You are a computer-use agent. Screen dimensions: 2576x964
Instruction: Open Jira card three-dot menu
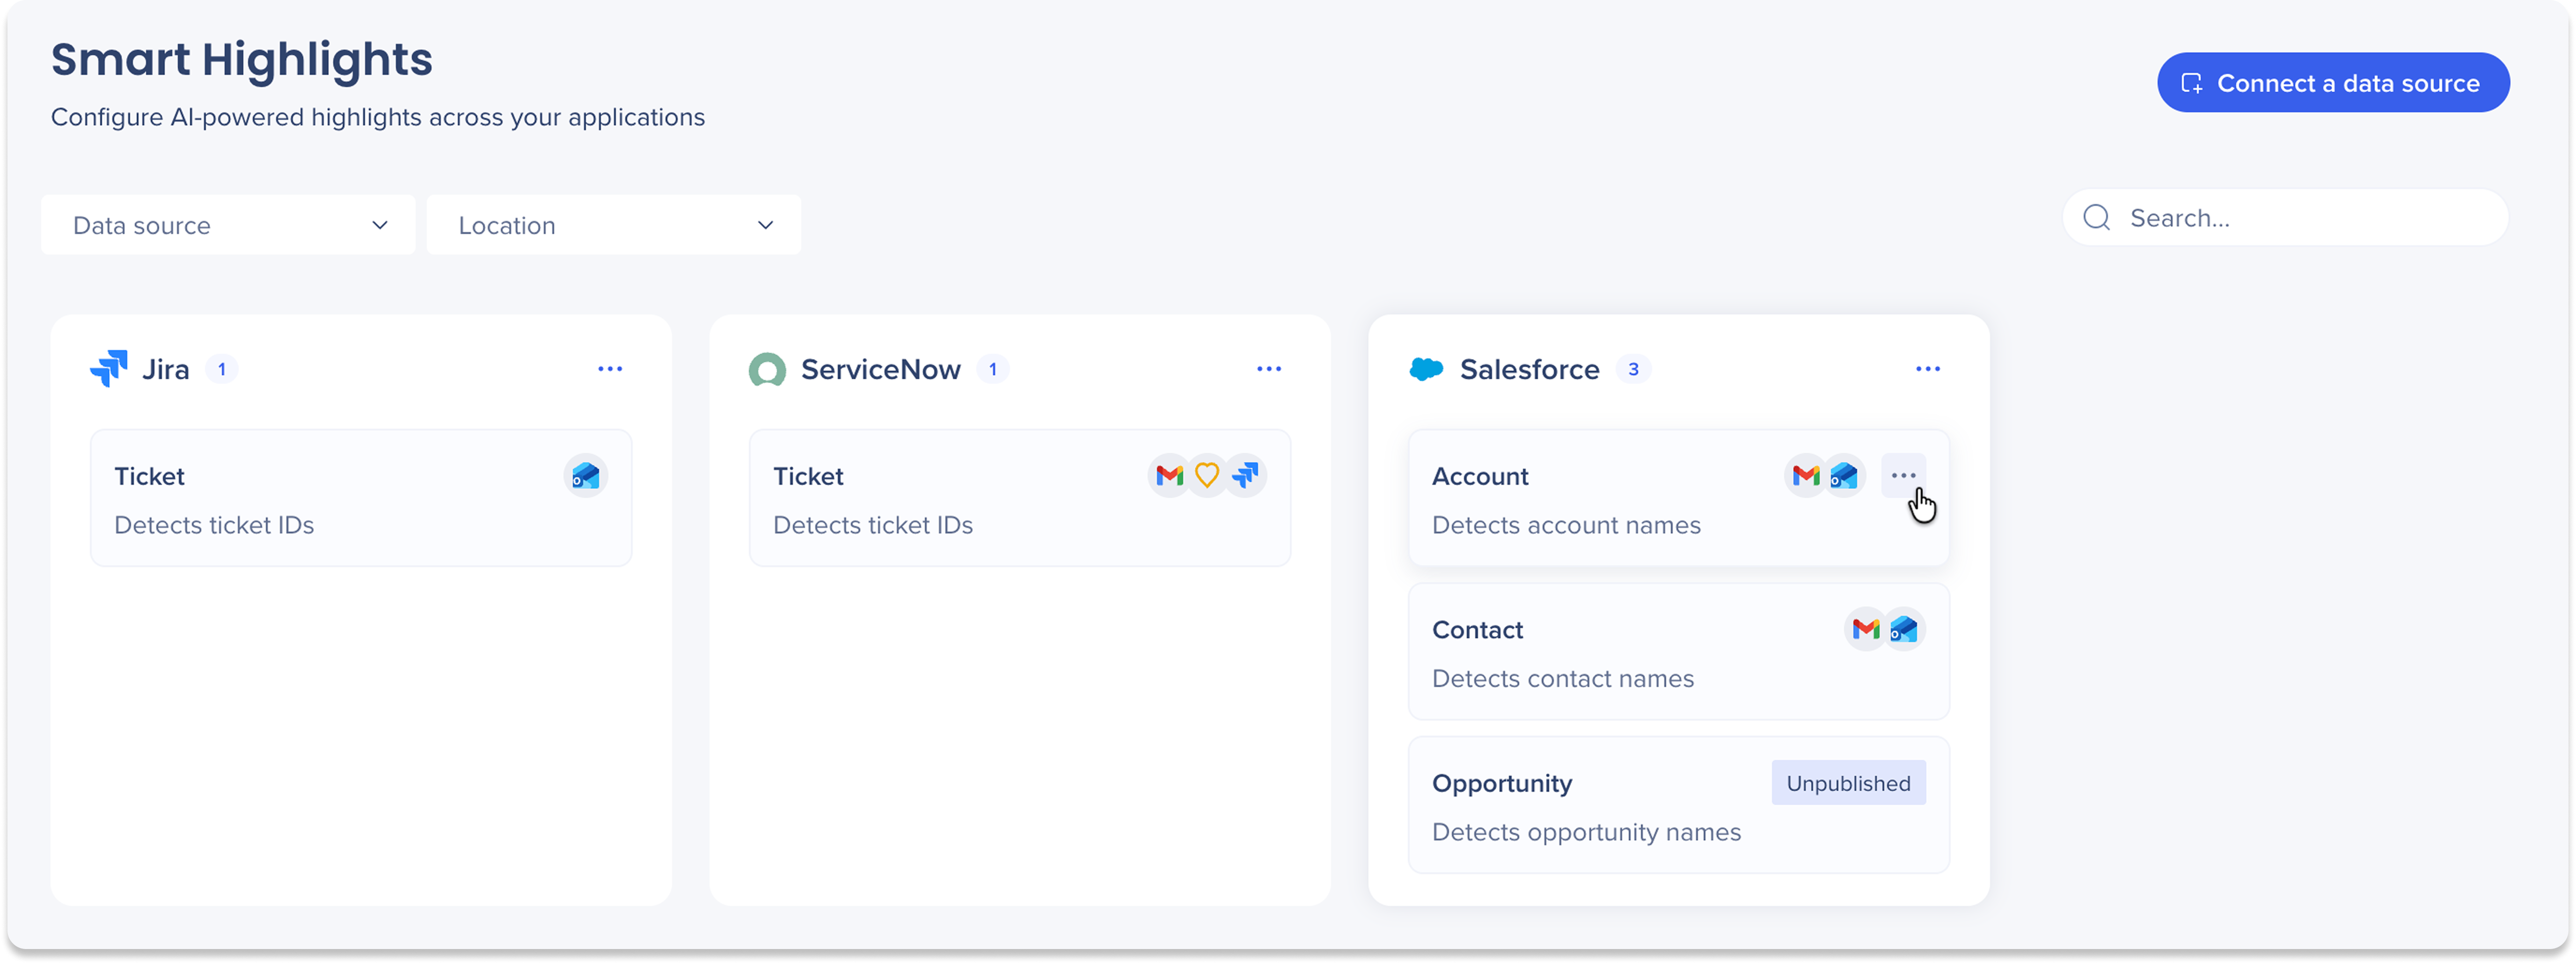point(610,369)
